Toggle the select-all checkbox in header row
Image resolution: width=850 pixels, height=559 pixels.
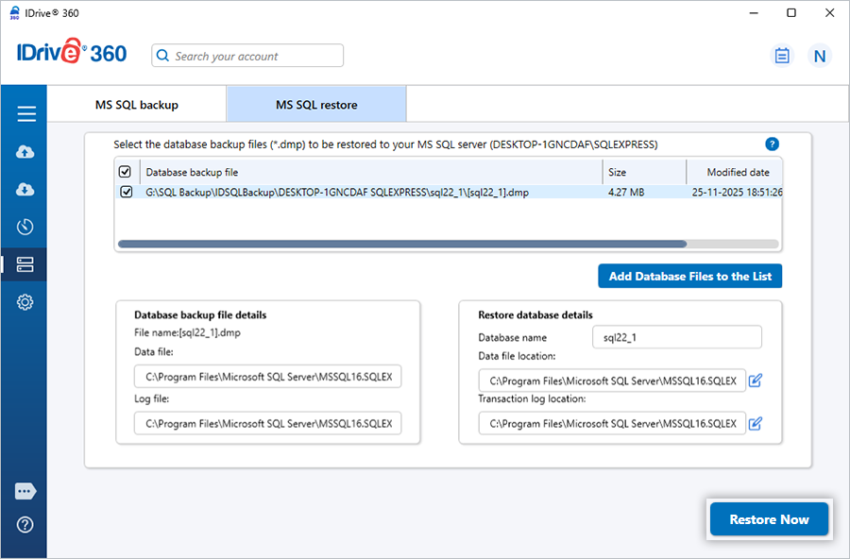[x=126, y=173]
